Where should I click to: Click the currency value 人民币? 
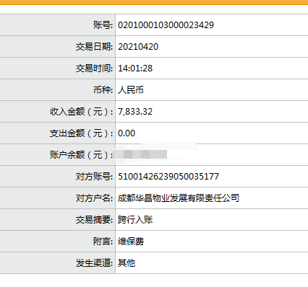coord(131,90)
